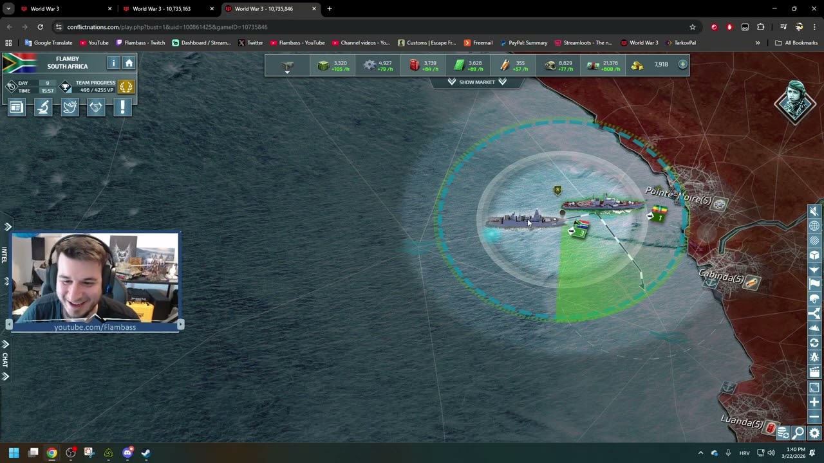Open the All Bookmarks folder
Image resolution: width=824 pixels, height=463 pixels.
796,43
